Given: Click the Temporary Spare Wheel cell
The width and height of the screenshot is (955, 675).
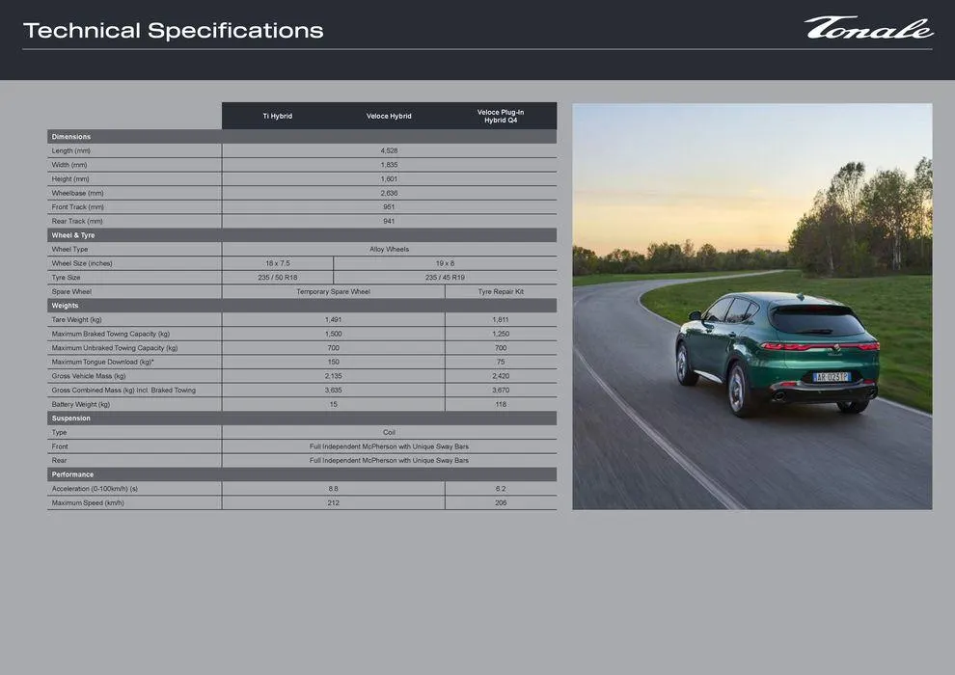Looking at the screenshot, I should (x=333, y=291).
